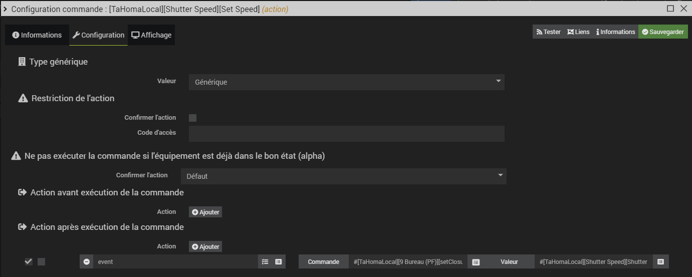Image resolution: width=692 pixels, height=277 pixels.
Task: Add an action before command execution
Action: 205,212
